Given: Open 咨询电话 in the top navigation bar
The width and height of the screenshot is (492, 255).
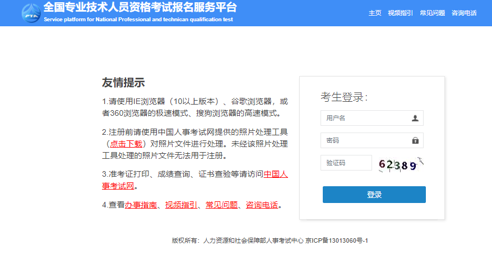Looking at the screenshot, I should pos(464,13).
